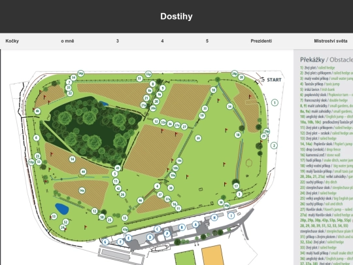Select the blue circle marker B
The image size is (353, 265).
[182, 227]
